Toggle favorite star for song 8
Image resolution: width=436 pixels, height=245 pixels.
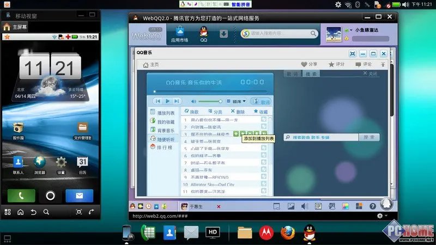click(264, 169)
